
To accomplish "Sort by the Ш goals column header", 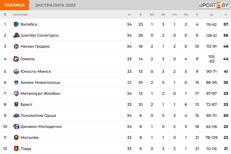I will (x=211, y=15).
